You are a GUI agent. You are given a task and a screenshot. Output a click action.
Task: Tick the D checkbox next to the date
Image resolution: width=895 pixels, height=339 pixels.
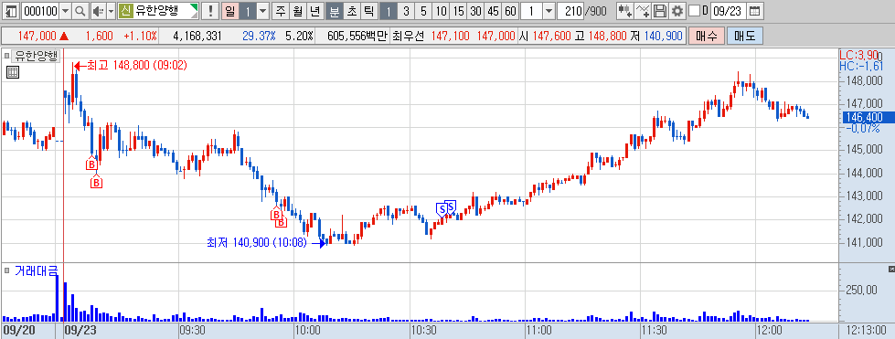(x=694, y=11)
